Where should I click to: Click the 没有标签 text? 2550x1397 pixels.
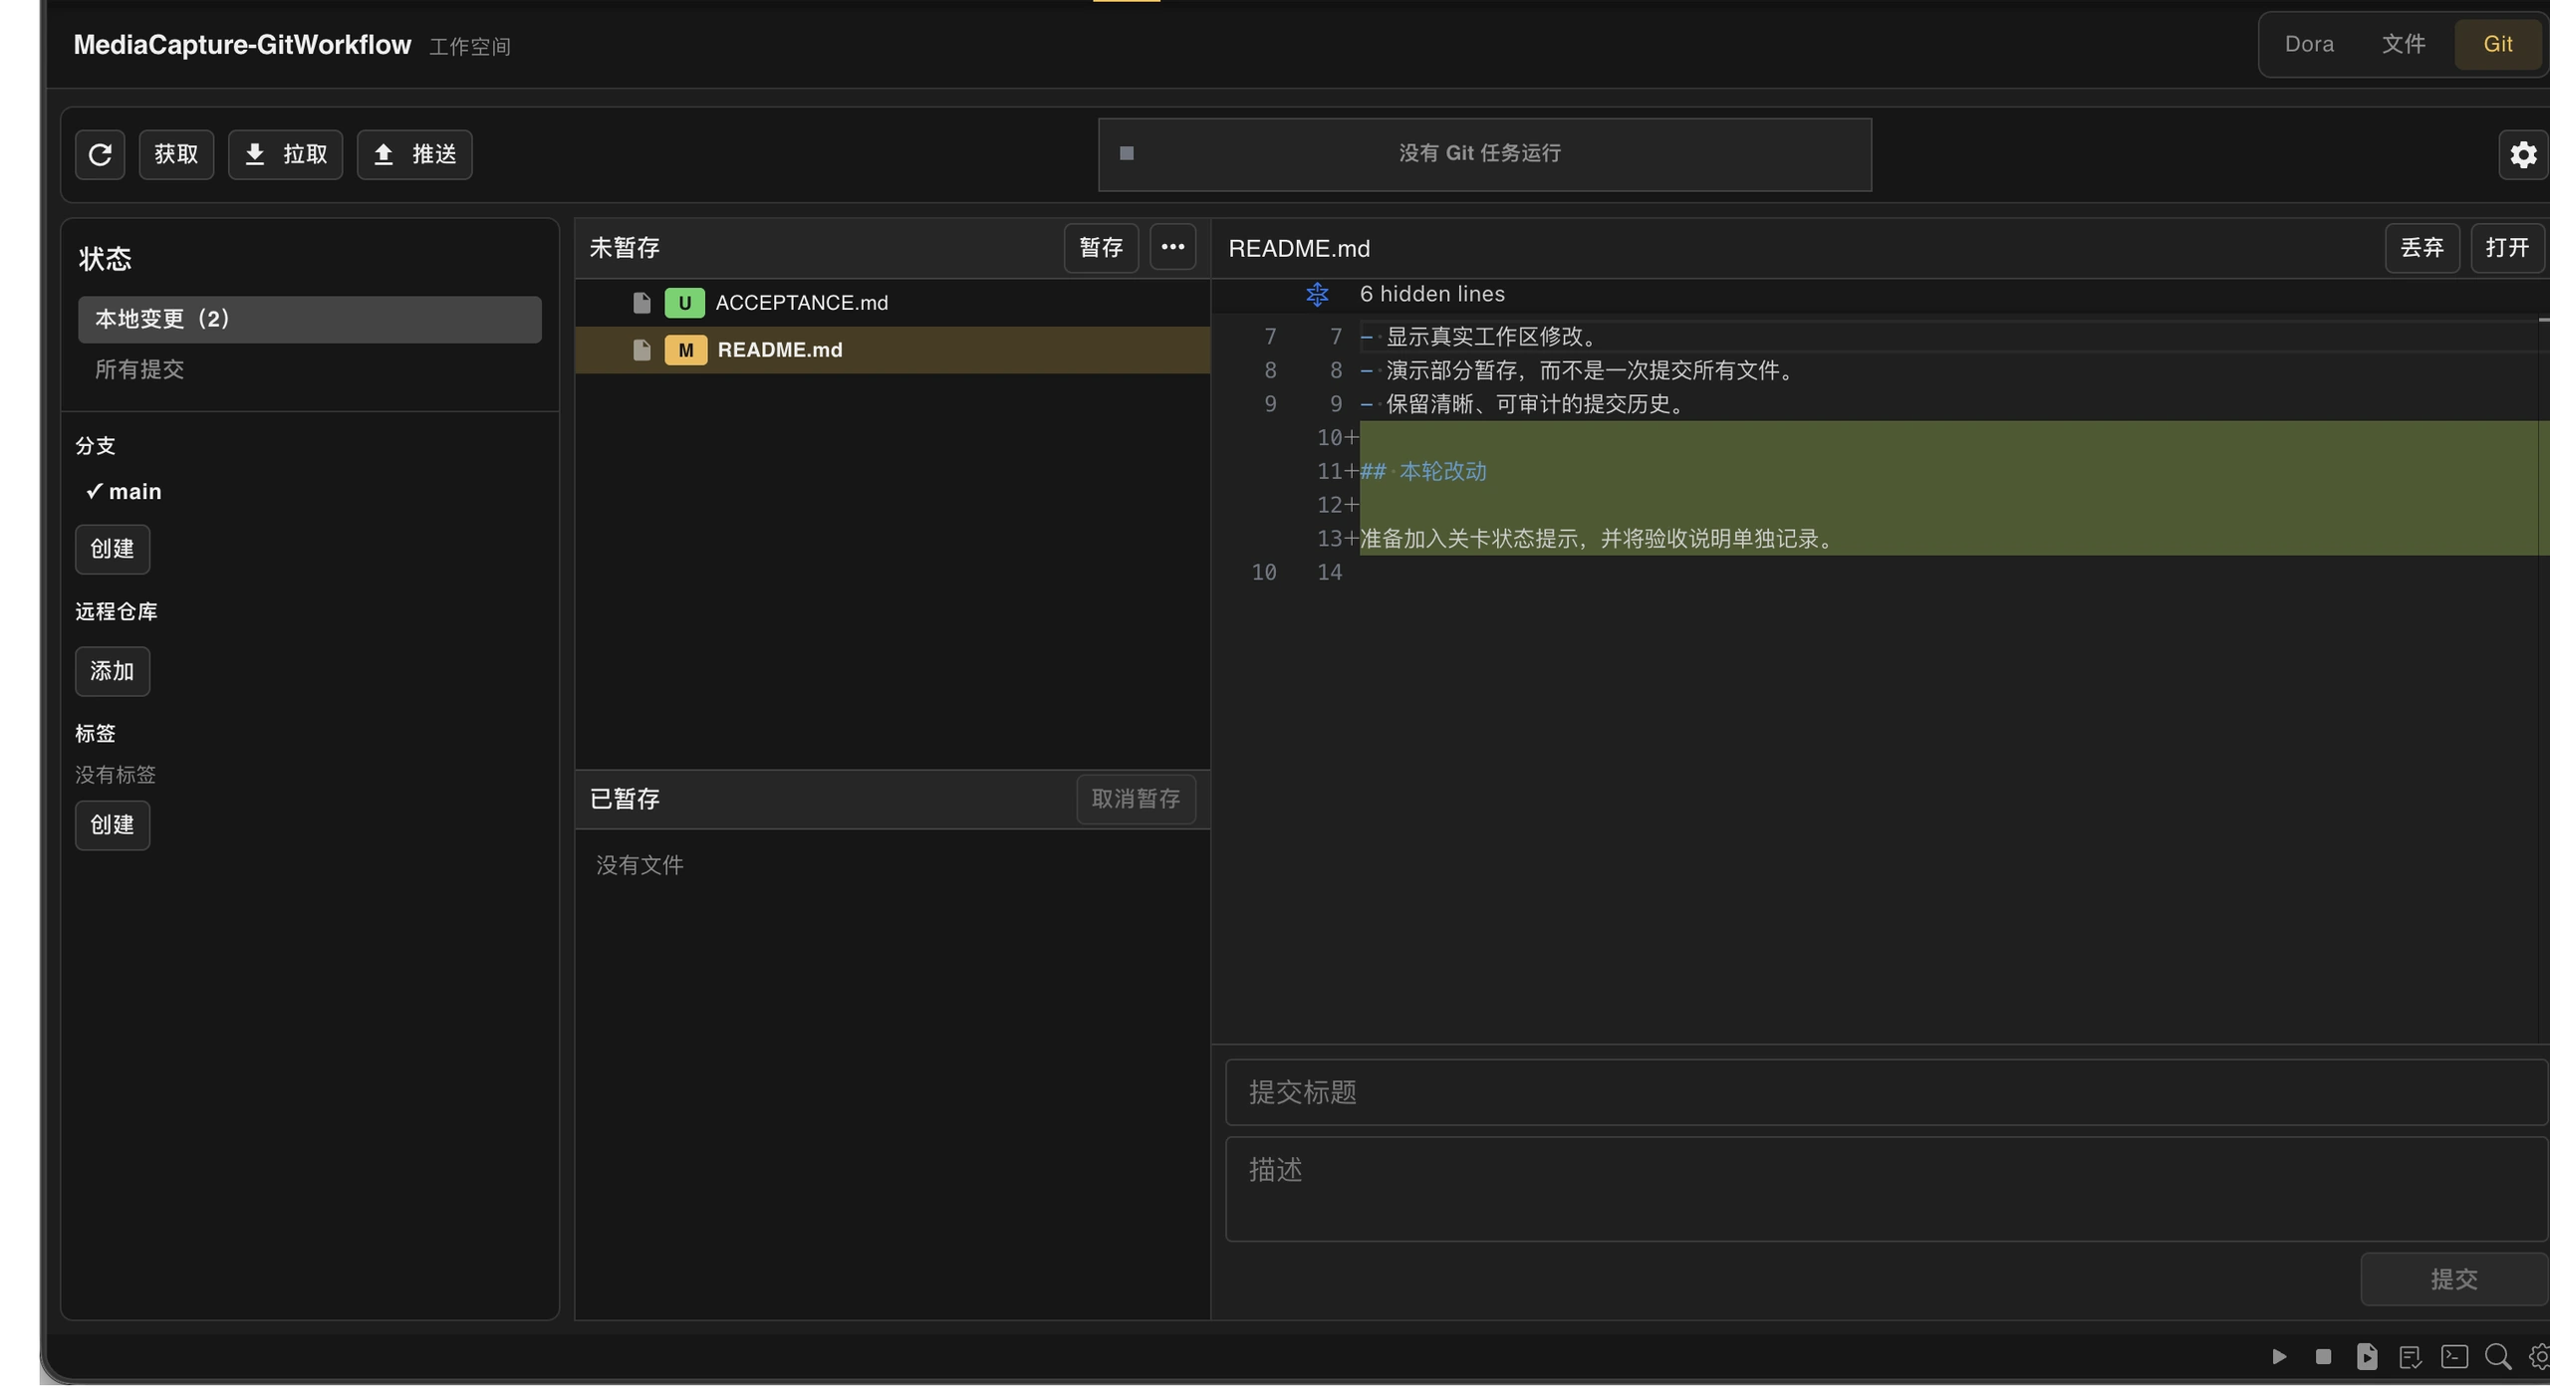[116, 775]
